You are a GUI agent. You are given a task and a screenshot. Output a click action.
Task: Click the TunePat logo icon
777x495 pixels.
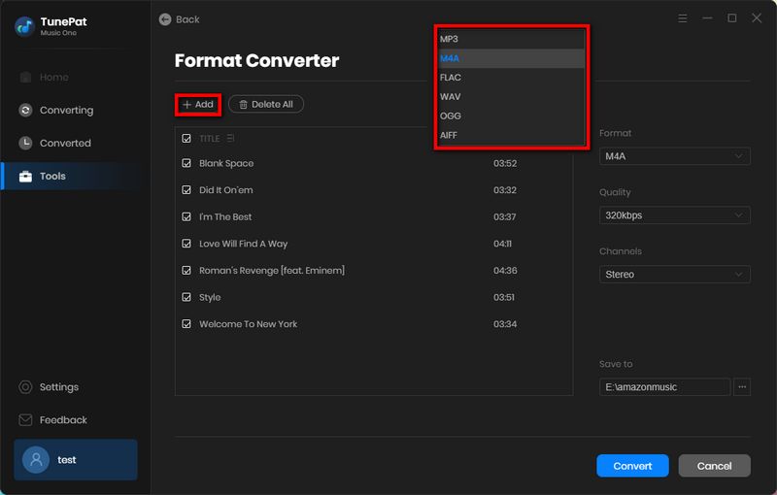click(24, 26)
